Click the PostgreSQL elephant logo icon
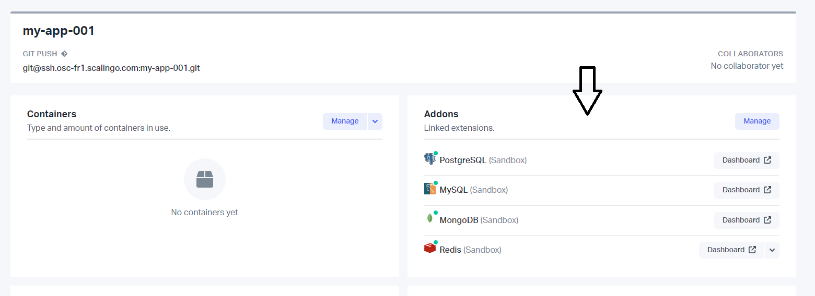Screen dimensions: 815x296 pos(429,159)
